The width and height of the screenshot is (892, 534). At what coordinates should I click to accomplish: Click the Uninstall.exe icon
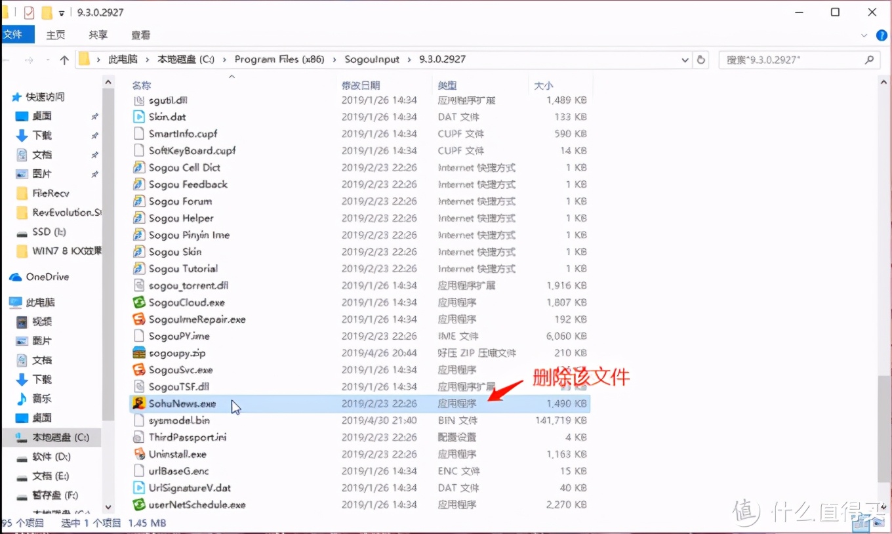pyautogui.click(x=138, y=454)
